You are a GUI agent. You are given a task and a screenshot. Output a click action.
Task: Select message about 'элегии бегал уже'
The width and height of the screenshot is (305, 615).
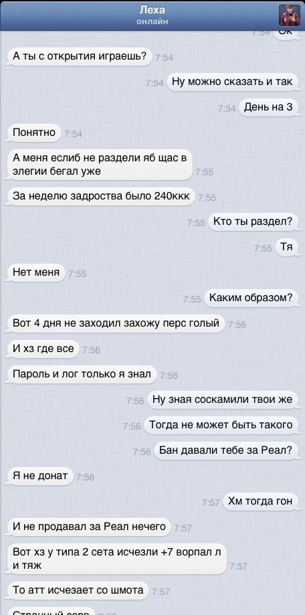click(x=100, y=165)
